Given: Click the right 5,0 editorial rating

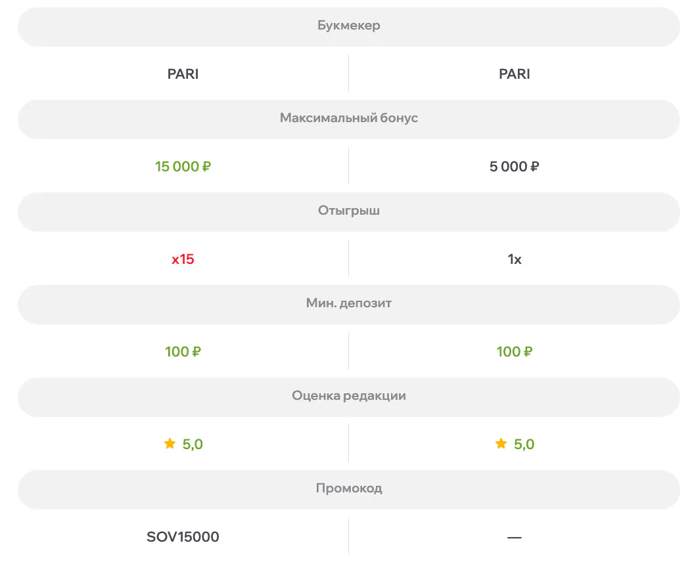Looking at the screenshot, I should [x=524, y=444].
